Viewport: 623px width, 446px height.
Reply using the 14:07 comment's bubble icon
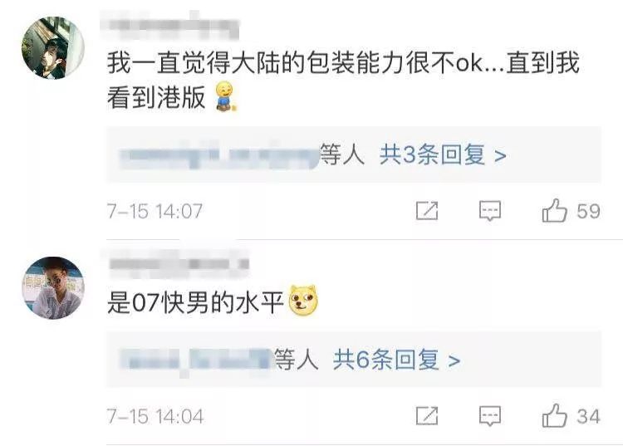pyautogui.click(x=490, y=210)
